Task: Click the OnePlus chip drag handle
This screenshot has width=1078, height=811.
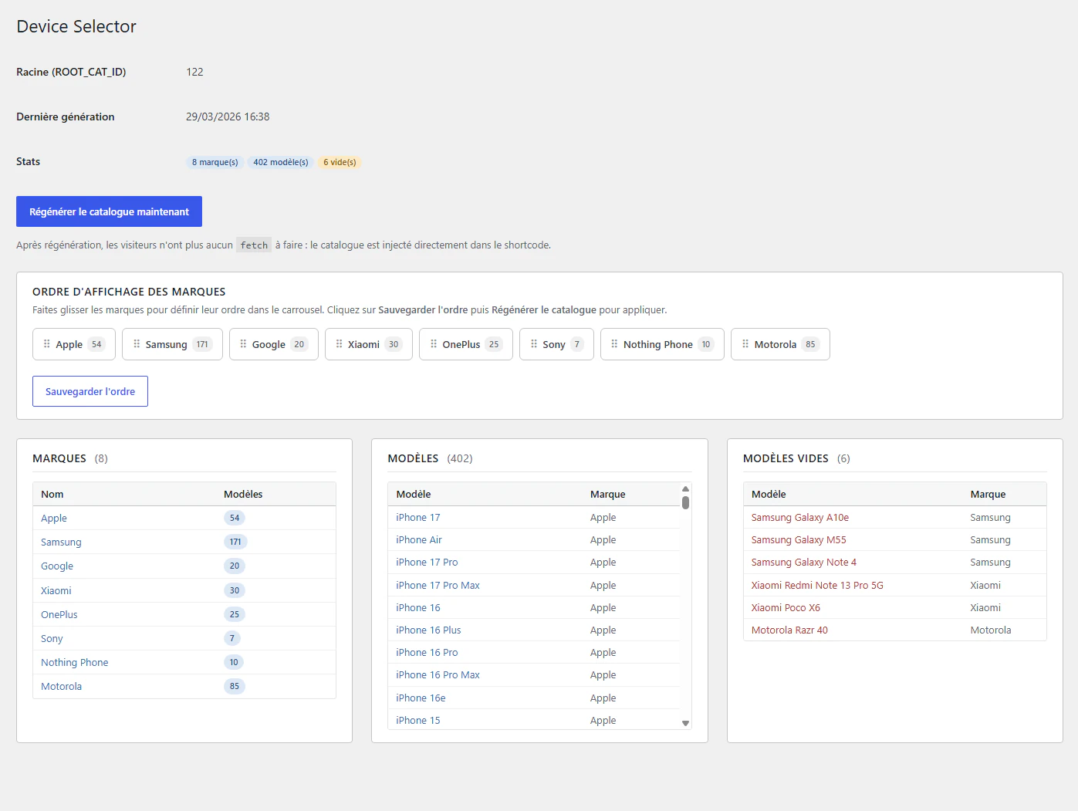Action: tap(434, 344)
